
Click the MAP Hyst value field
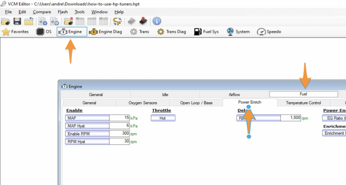pyautogui.click(x=119, y=126)
